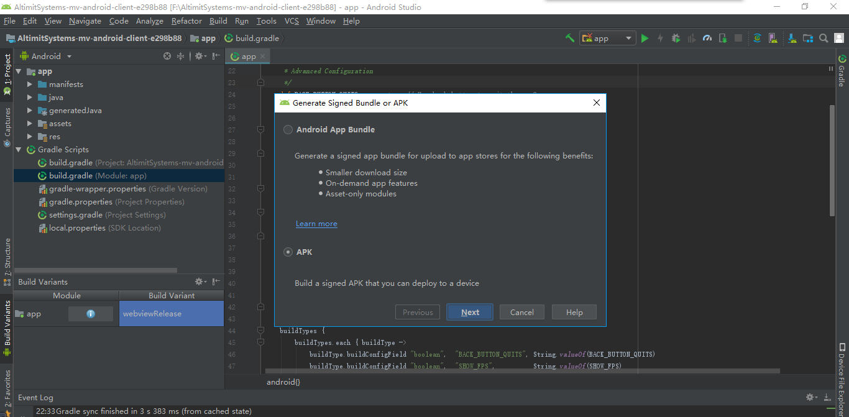This screenshot has height=417, width=849.
Task: Select the APK radio button
Action: point(288,252)
